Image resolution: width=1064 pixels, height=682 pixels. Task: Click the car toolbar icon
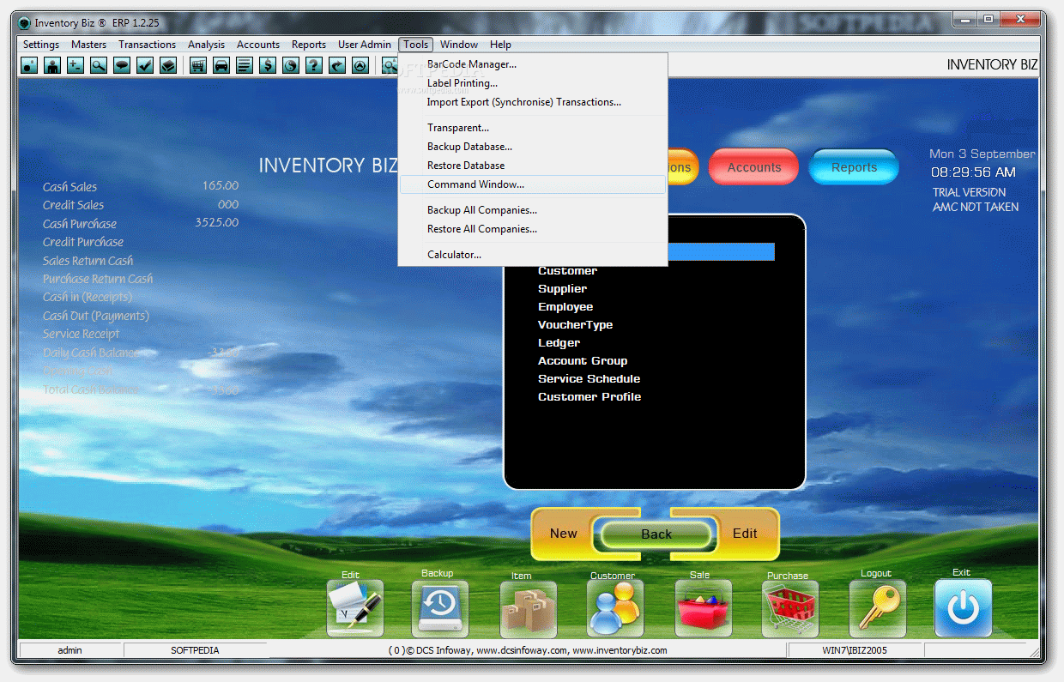pyautogui.click(x=221, y=64)
